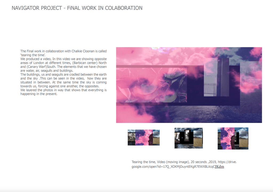Image resolution: width=273 pixels, height=192 pixels.
Task: Select the left pink sky thumbnail
Action: 144,138
